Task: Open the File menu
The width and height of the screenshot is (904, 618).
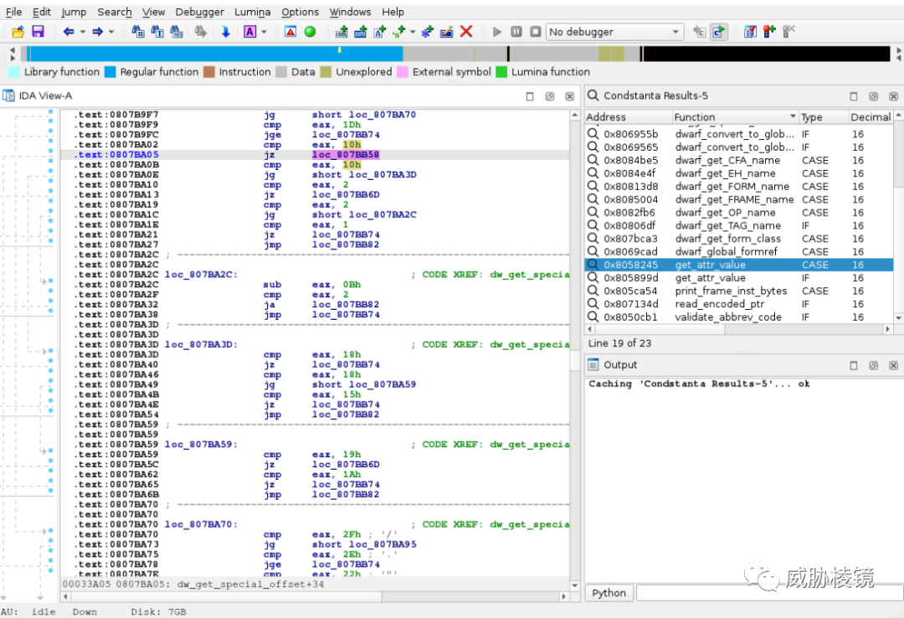Action: coord(14,12)
